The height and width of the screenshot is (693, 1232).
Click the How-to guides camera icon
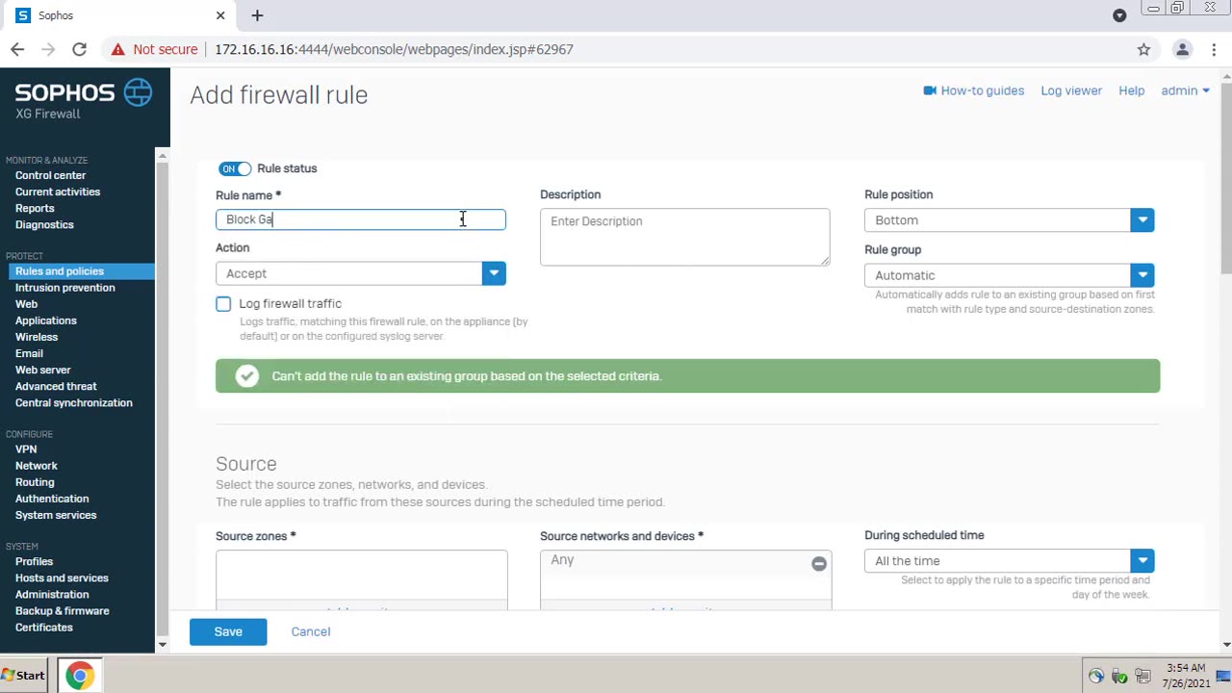pyautogui.click(x=930, y=90)
